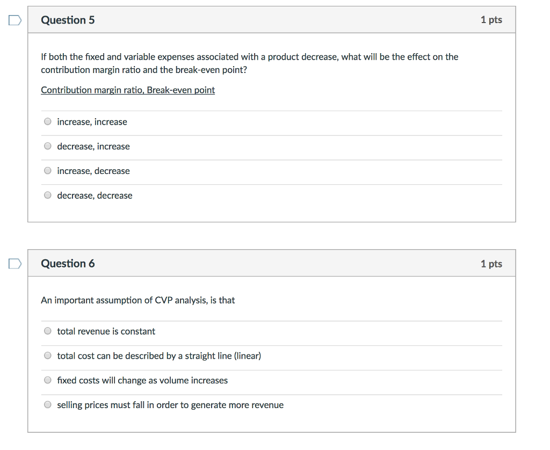Click the '1 pts' label on Question 5
Image resolution: width=550 pixels, height=450 pixels.
[491, 19]
